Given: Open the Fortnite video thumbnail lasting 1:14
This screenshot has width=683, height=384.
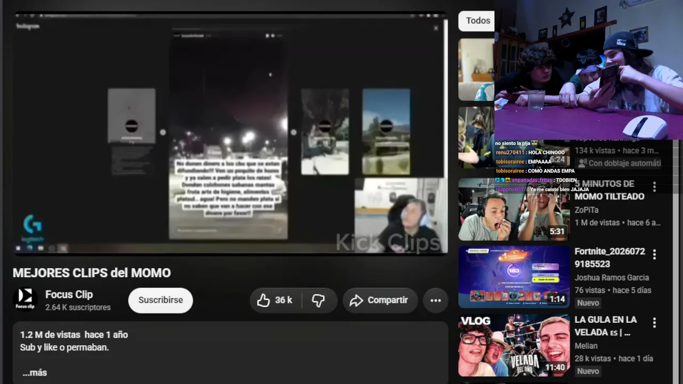Looking at the screenshot, I should (514, 277).
